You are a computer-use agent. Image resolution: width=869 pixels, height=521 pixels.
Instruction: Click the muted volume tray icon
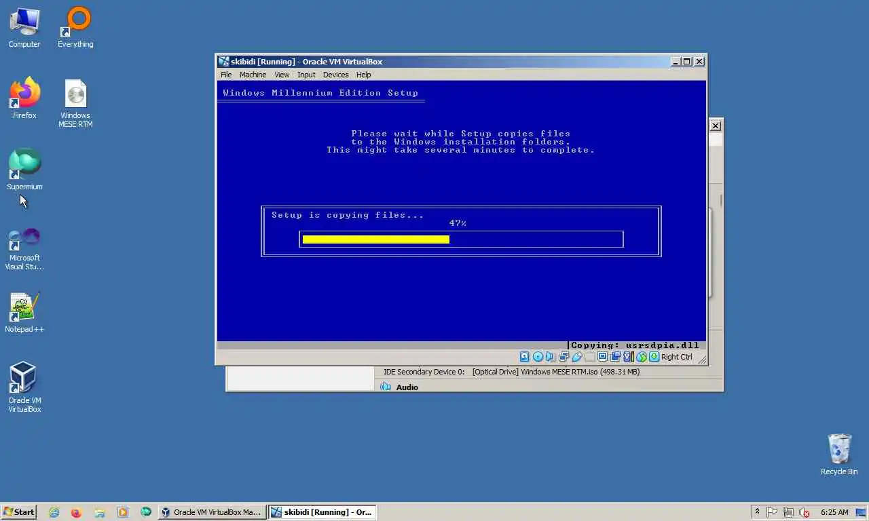pyautogui.click(x=805, y=512)
